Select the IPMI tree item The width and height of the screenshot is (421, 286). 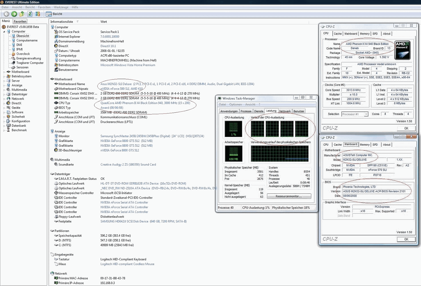click(19, 49)
